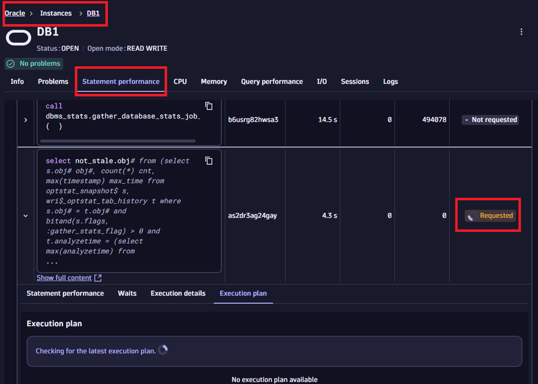Expand the dbms_stats statement row chevron
The image size is (538, 384).
25,120
